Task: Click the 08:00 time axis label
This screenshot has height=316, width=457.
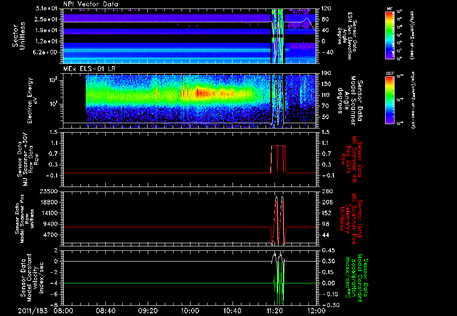Action: (63, 311)
